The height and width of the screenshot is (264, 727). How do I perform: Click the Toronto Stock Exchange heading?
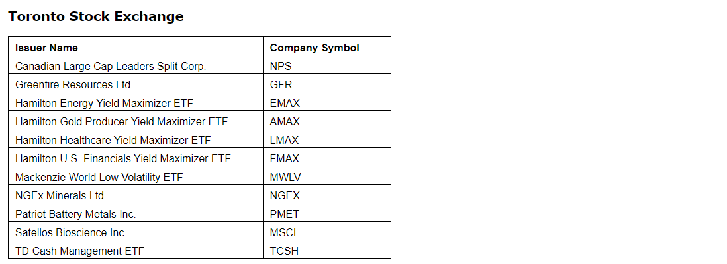coord(96,17)
